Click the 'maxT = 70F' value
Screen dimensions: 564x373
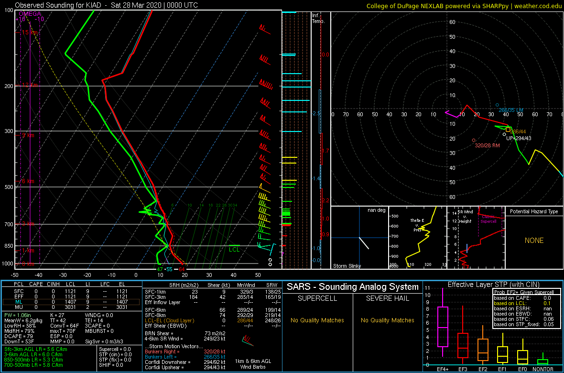pyautogui.click(x=63, y=331)
